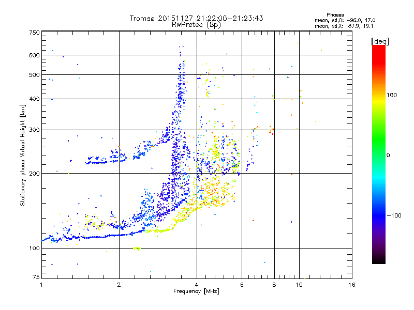Click the colorbar tick label '0'
This screenshot has width=414, height=310.
tap(388, 156)
